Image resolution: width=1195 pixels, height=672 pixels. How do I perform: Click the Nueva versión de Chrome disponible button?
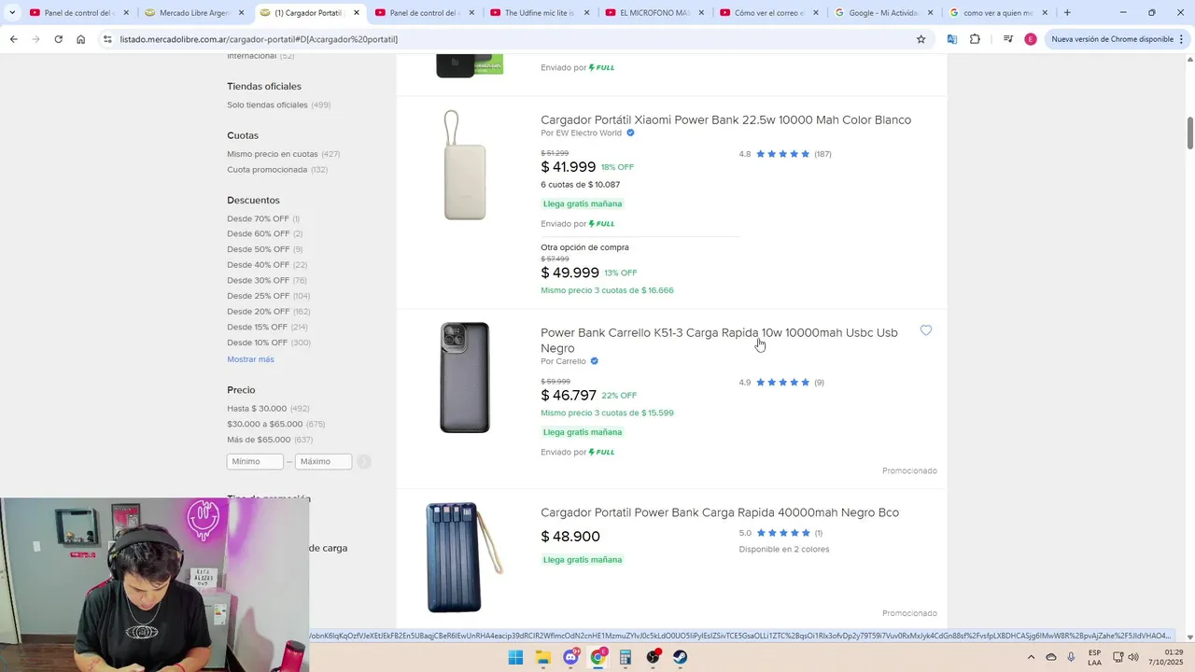click(1112, 39)
